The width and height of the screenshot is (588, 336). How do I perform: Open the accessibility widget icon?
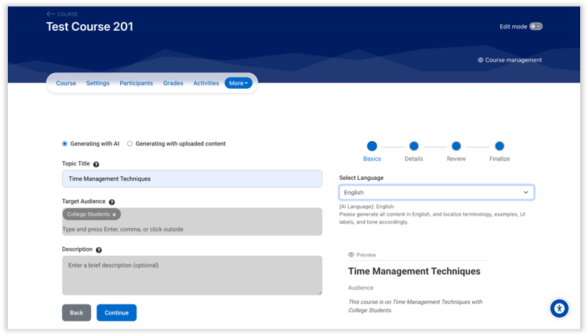(x=559, y=309)
